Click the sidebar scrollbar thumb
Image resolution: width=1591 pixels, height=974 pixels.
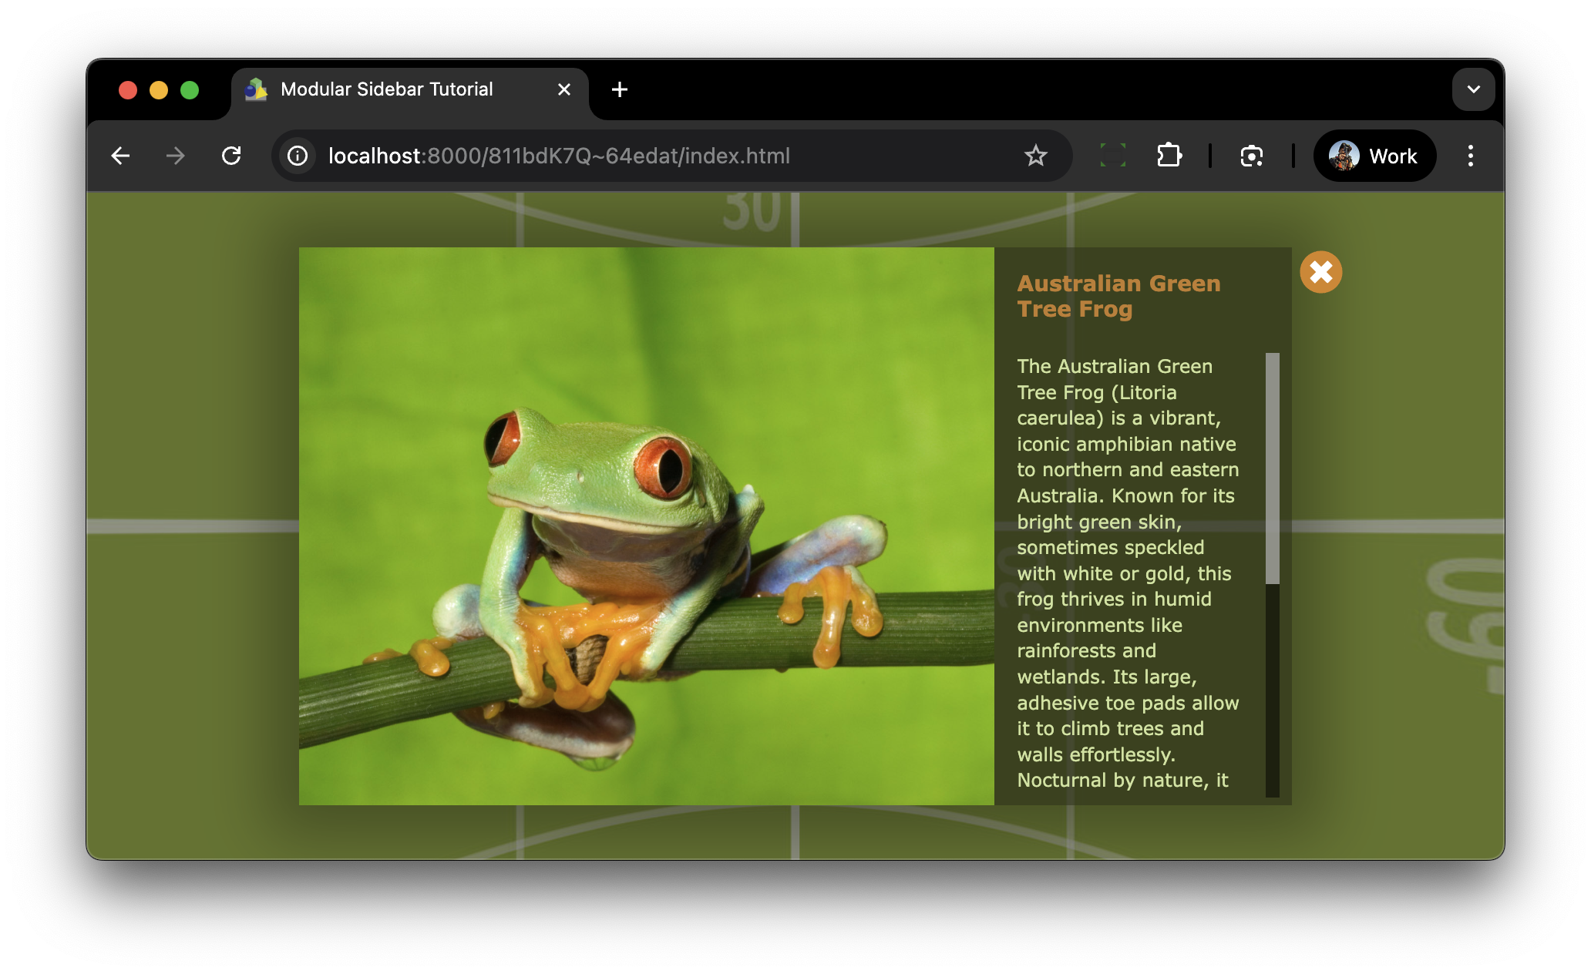coord(1272,468)
